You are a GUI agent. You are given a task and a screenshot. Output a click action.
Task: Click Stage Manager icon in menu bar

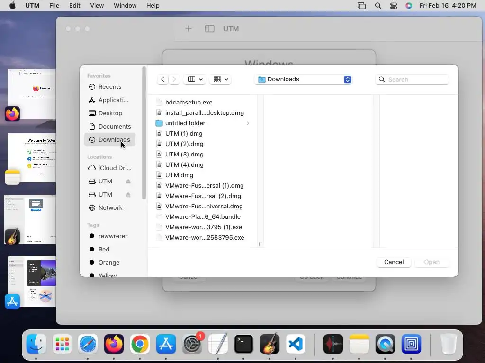361,6
